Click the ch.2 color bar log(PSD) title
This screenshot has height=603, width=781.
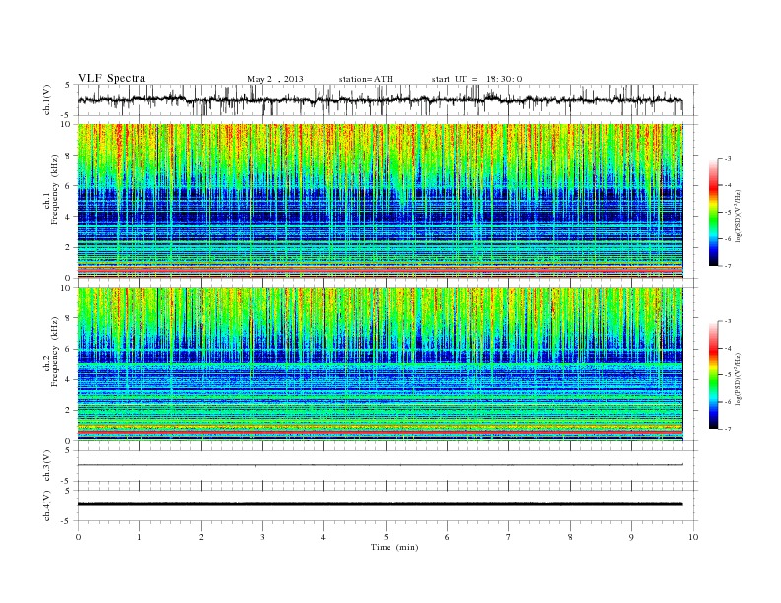(739, 377)
